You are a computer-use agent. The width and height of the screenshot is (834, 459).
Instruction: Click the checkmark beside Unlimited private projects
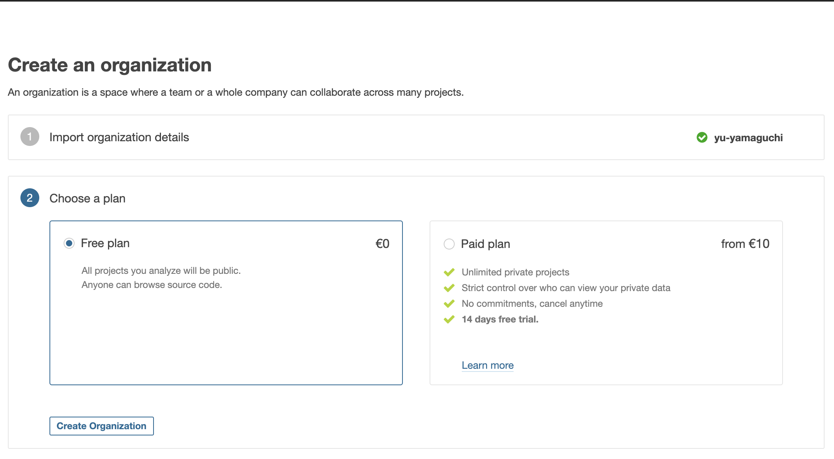[450, 271]
